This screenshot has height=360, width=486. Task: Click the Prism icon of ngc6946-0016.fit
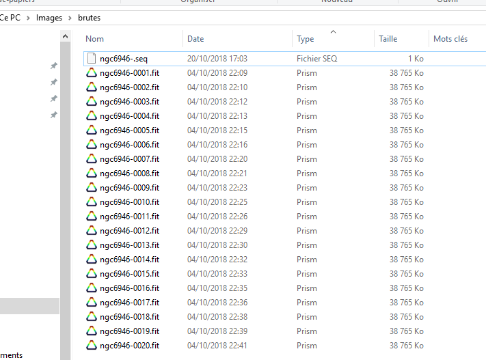[92, 288]
